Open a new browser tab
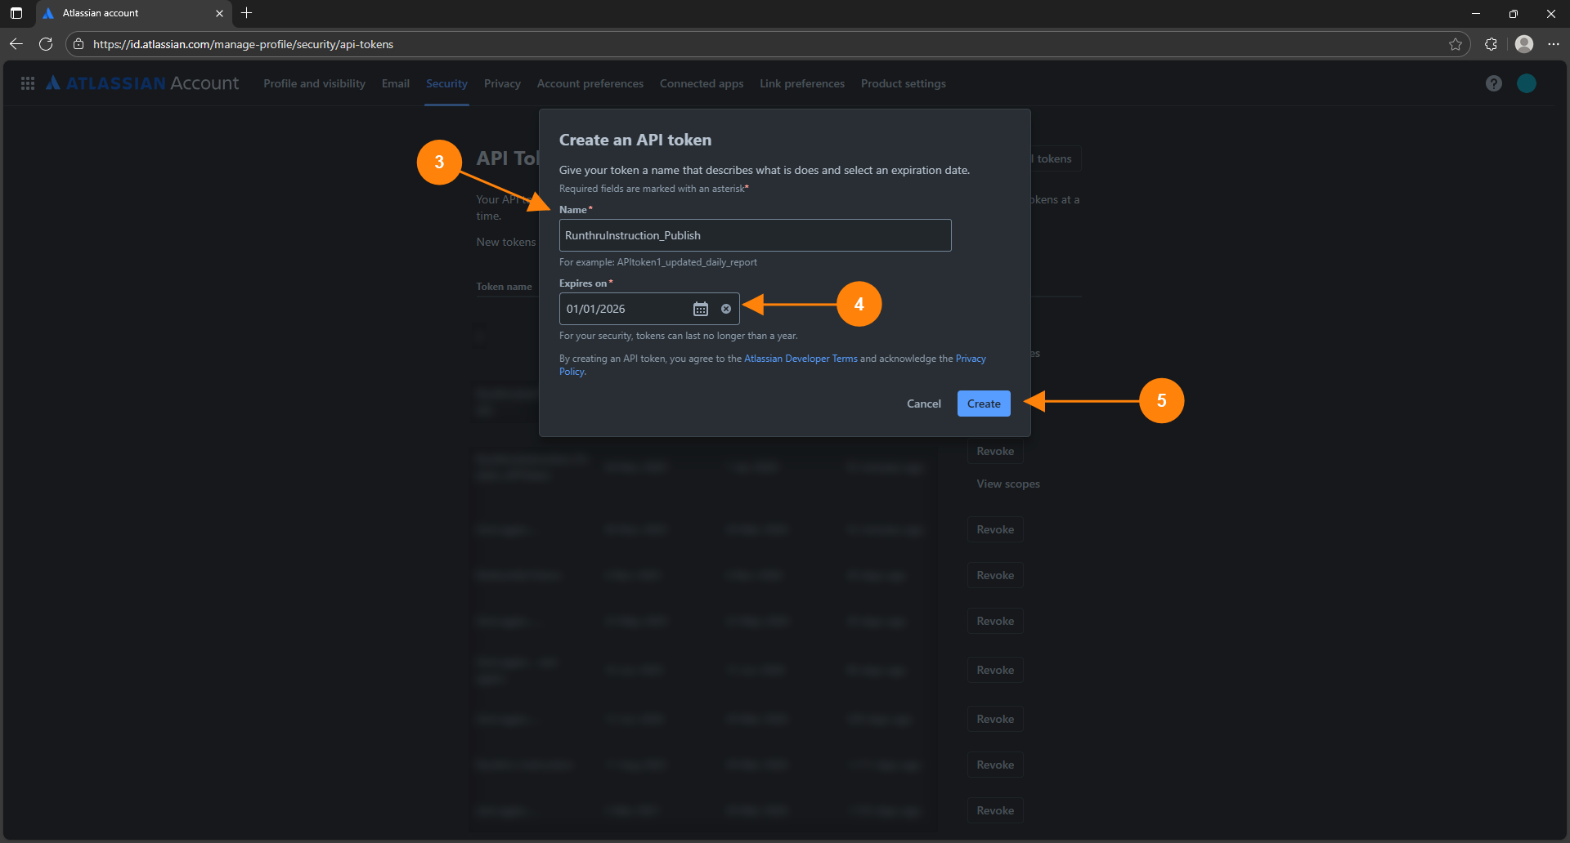Screen dimensions: 1570x843 tap(246, 13)
